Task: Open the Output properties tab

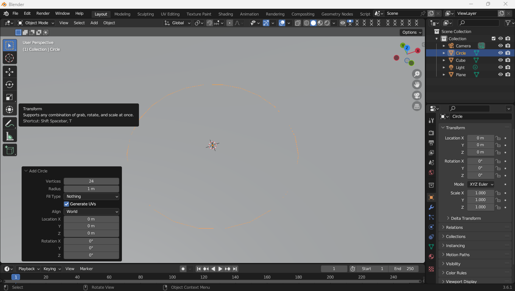Action: click(431, 142)
